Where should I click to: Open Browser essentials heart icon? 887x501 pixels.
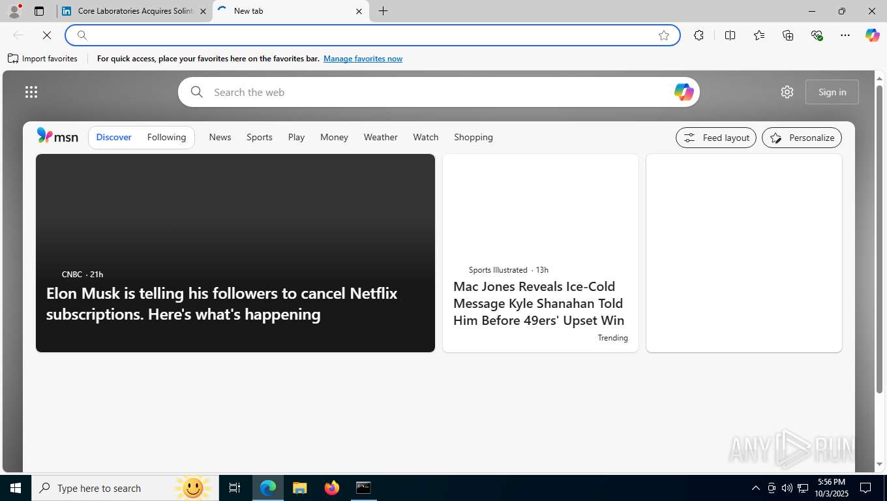click(817, 35)
